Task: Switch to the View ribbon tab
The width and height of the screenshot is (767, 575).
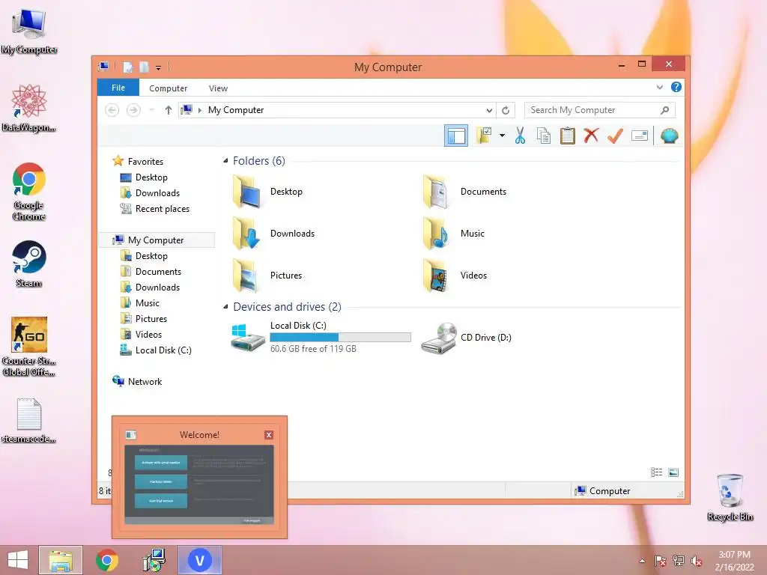Action: click(x=218, y=88)
